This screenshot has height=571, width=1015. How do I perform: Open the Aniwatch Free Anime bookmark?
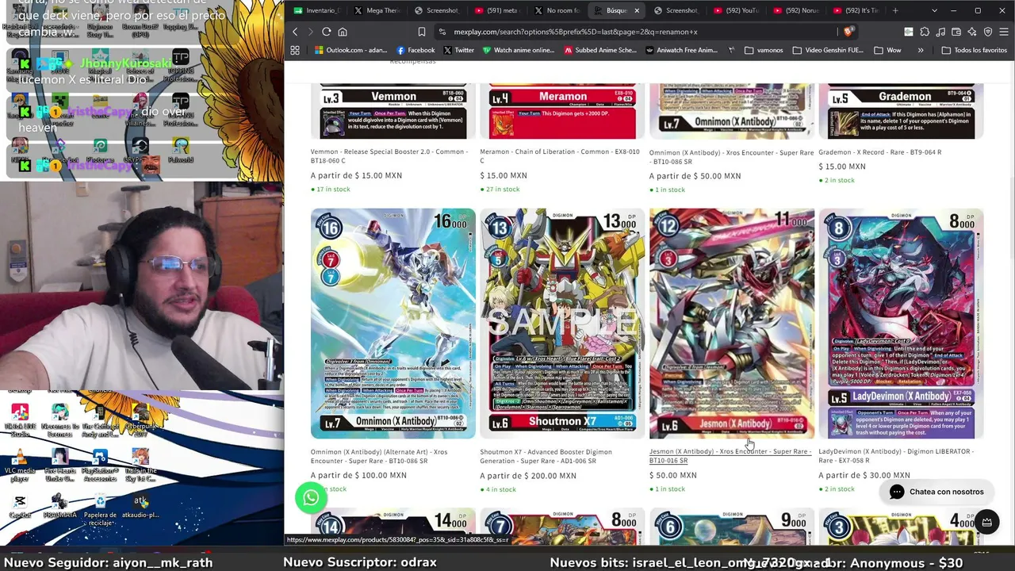[x=682, y=50]
